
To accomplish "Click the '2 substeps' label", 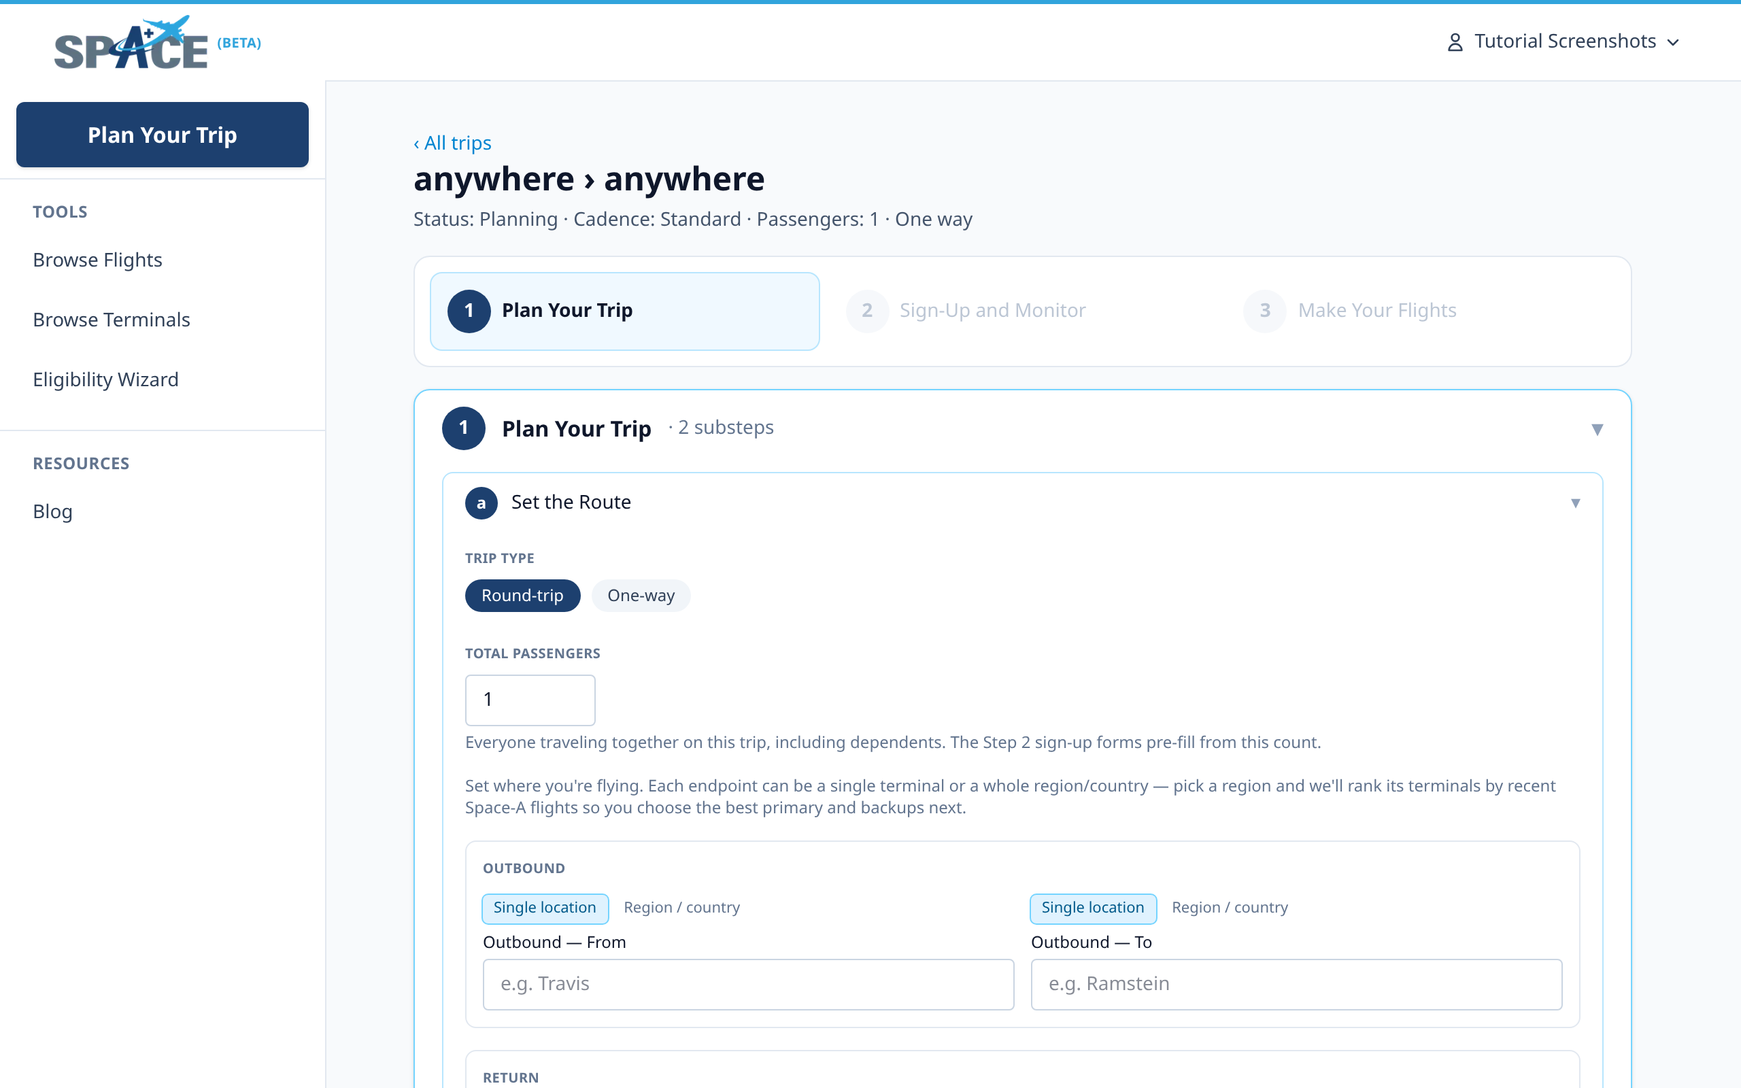I will tap(725, 428).
